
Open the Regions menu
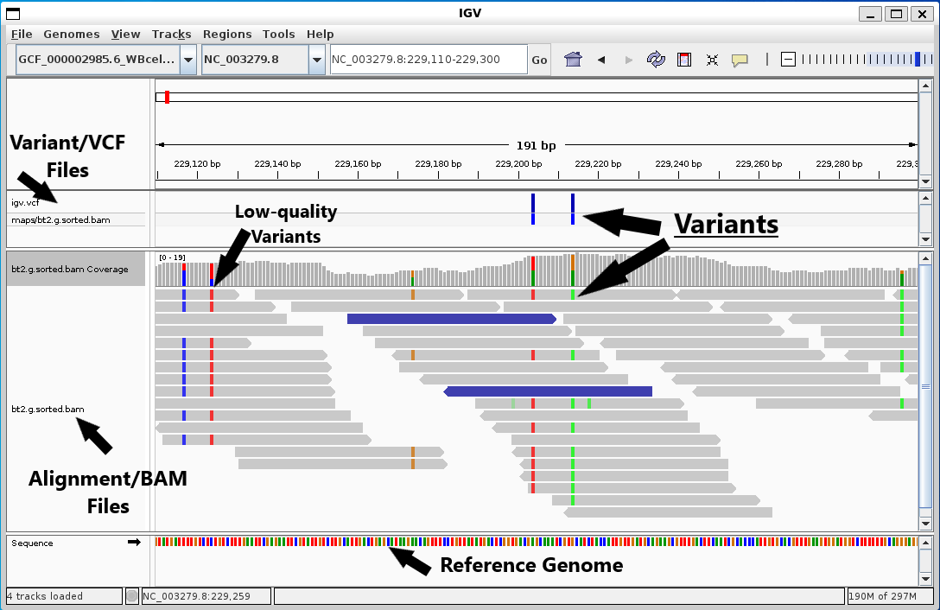(x=227, y=34)
